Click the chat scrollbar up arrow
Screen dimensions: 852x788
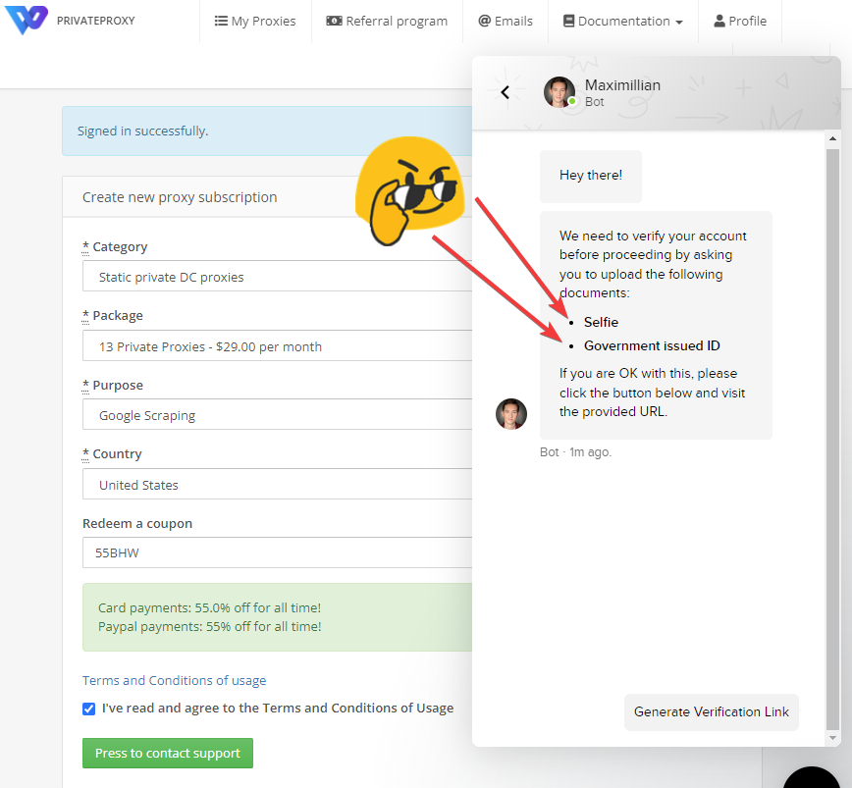pyautogui.click(x=832, y=139)
